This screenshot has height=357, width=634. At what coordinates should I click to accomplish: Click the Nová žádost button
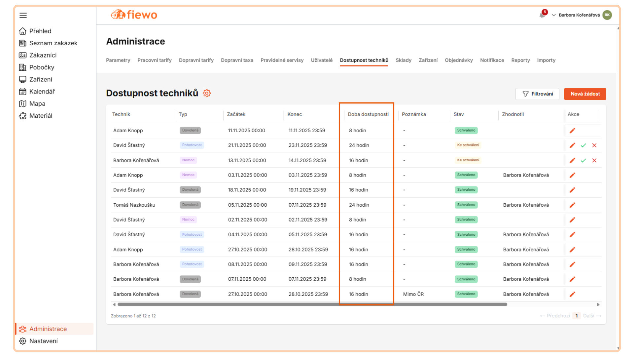tap(585, 94)
